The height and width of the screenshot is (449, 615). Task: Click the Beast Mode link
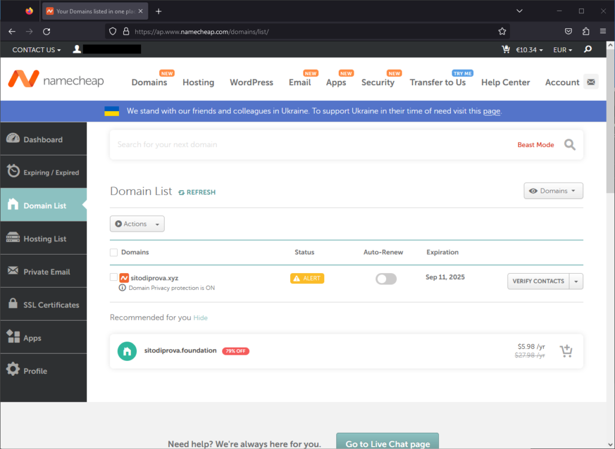536,145
